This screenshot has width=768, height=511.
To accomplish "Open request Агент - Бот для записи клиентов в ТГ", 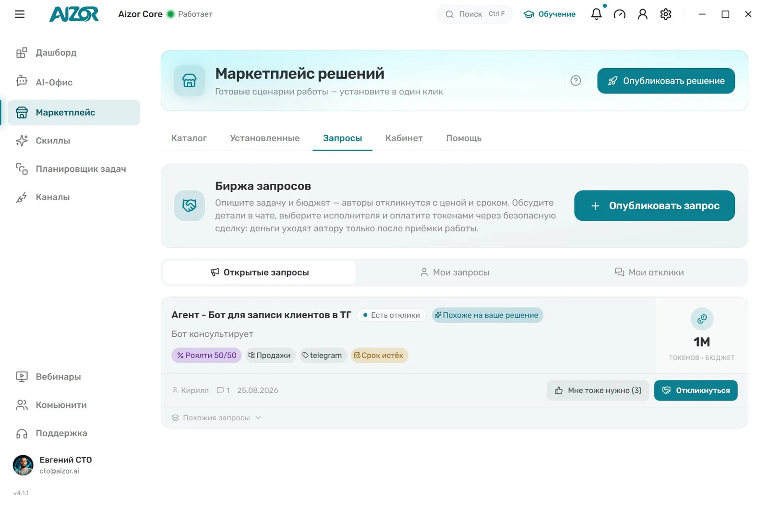I will 261,315.
